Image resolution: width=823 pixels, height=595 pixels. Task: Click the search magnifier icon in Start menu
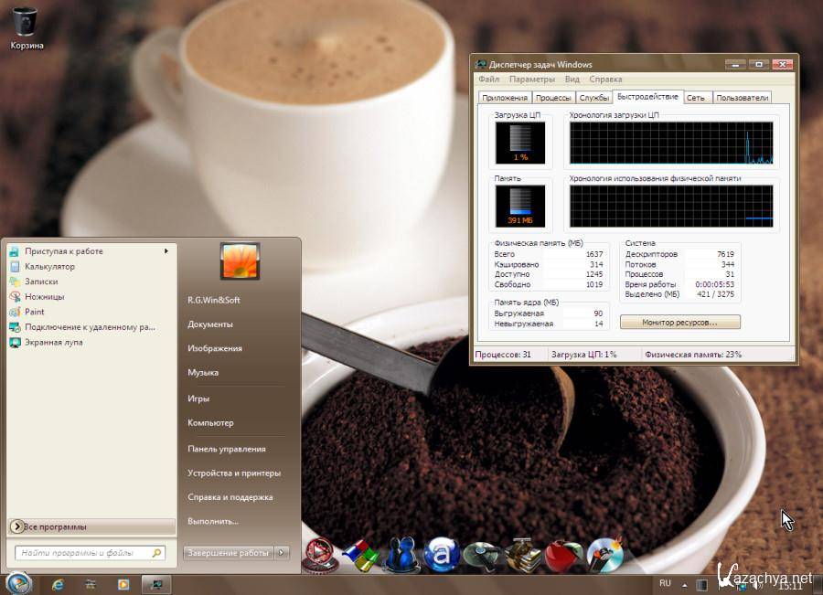[156, 553]
